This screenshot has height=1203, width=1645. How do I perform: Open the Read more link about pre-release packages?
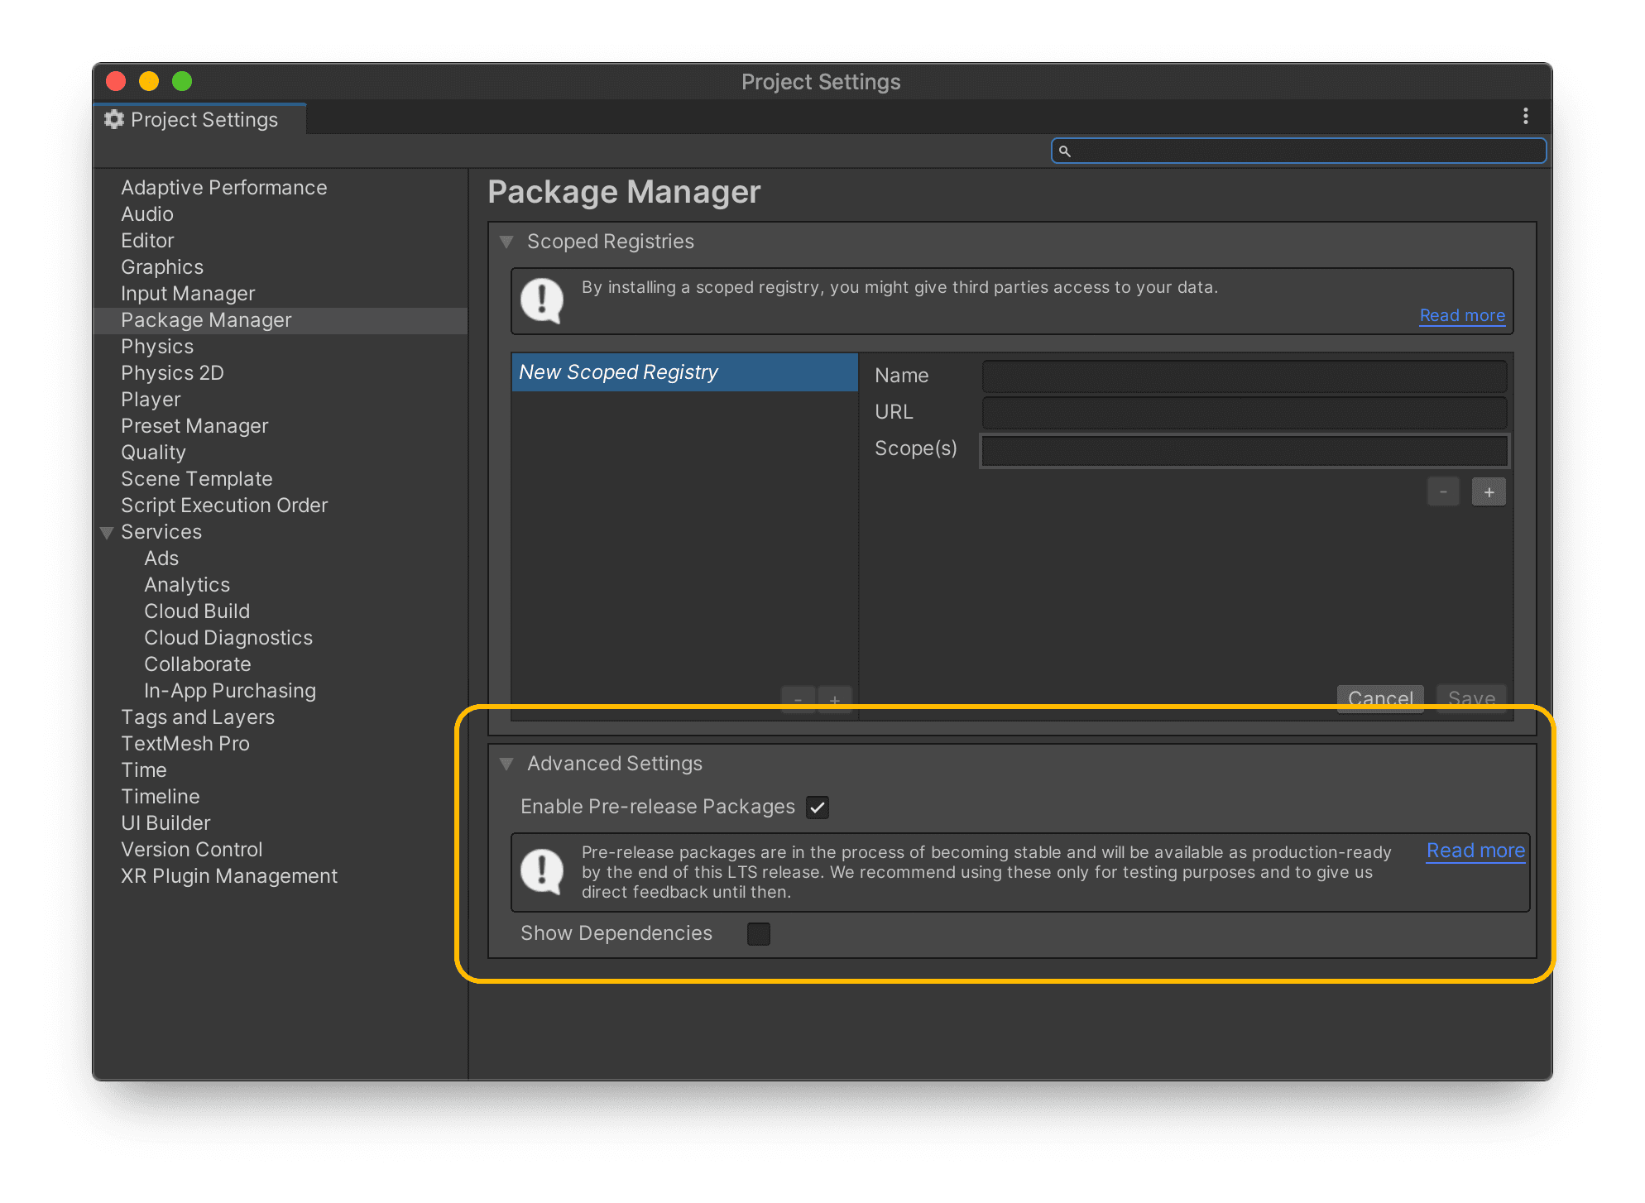click(x=1475, y=851)
